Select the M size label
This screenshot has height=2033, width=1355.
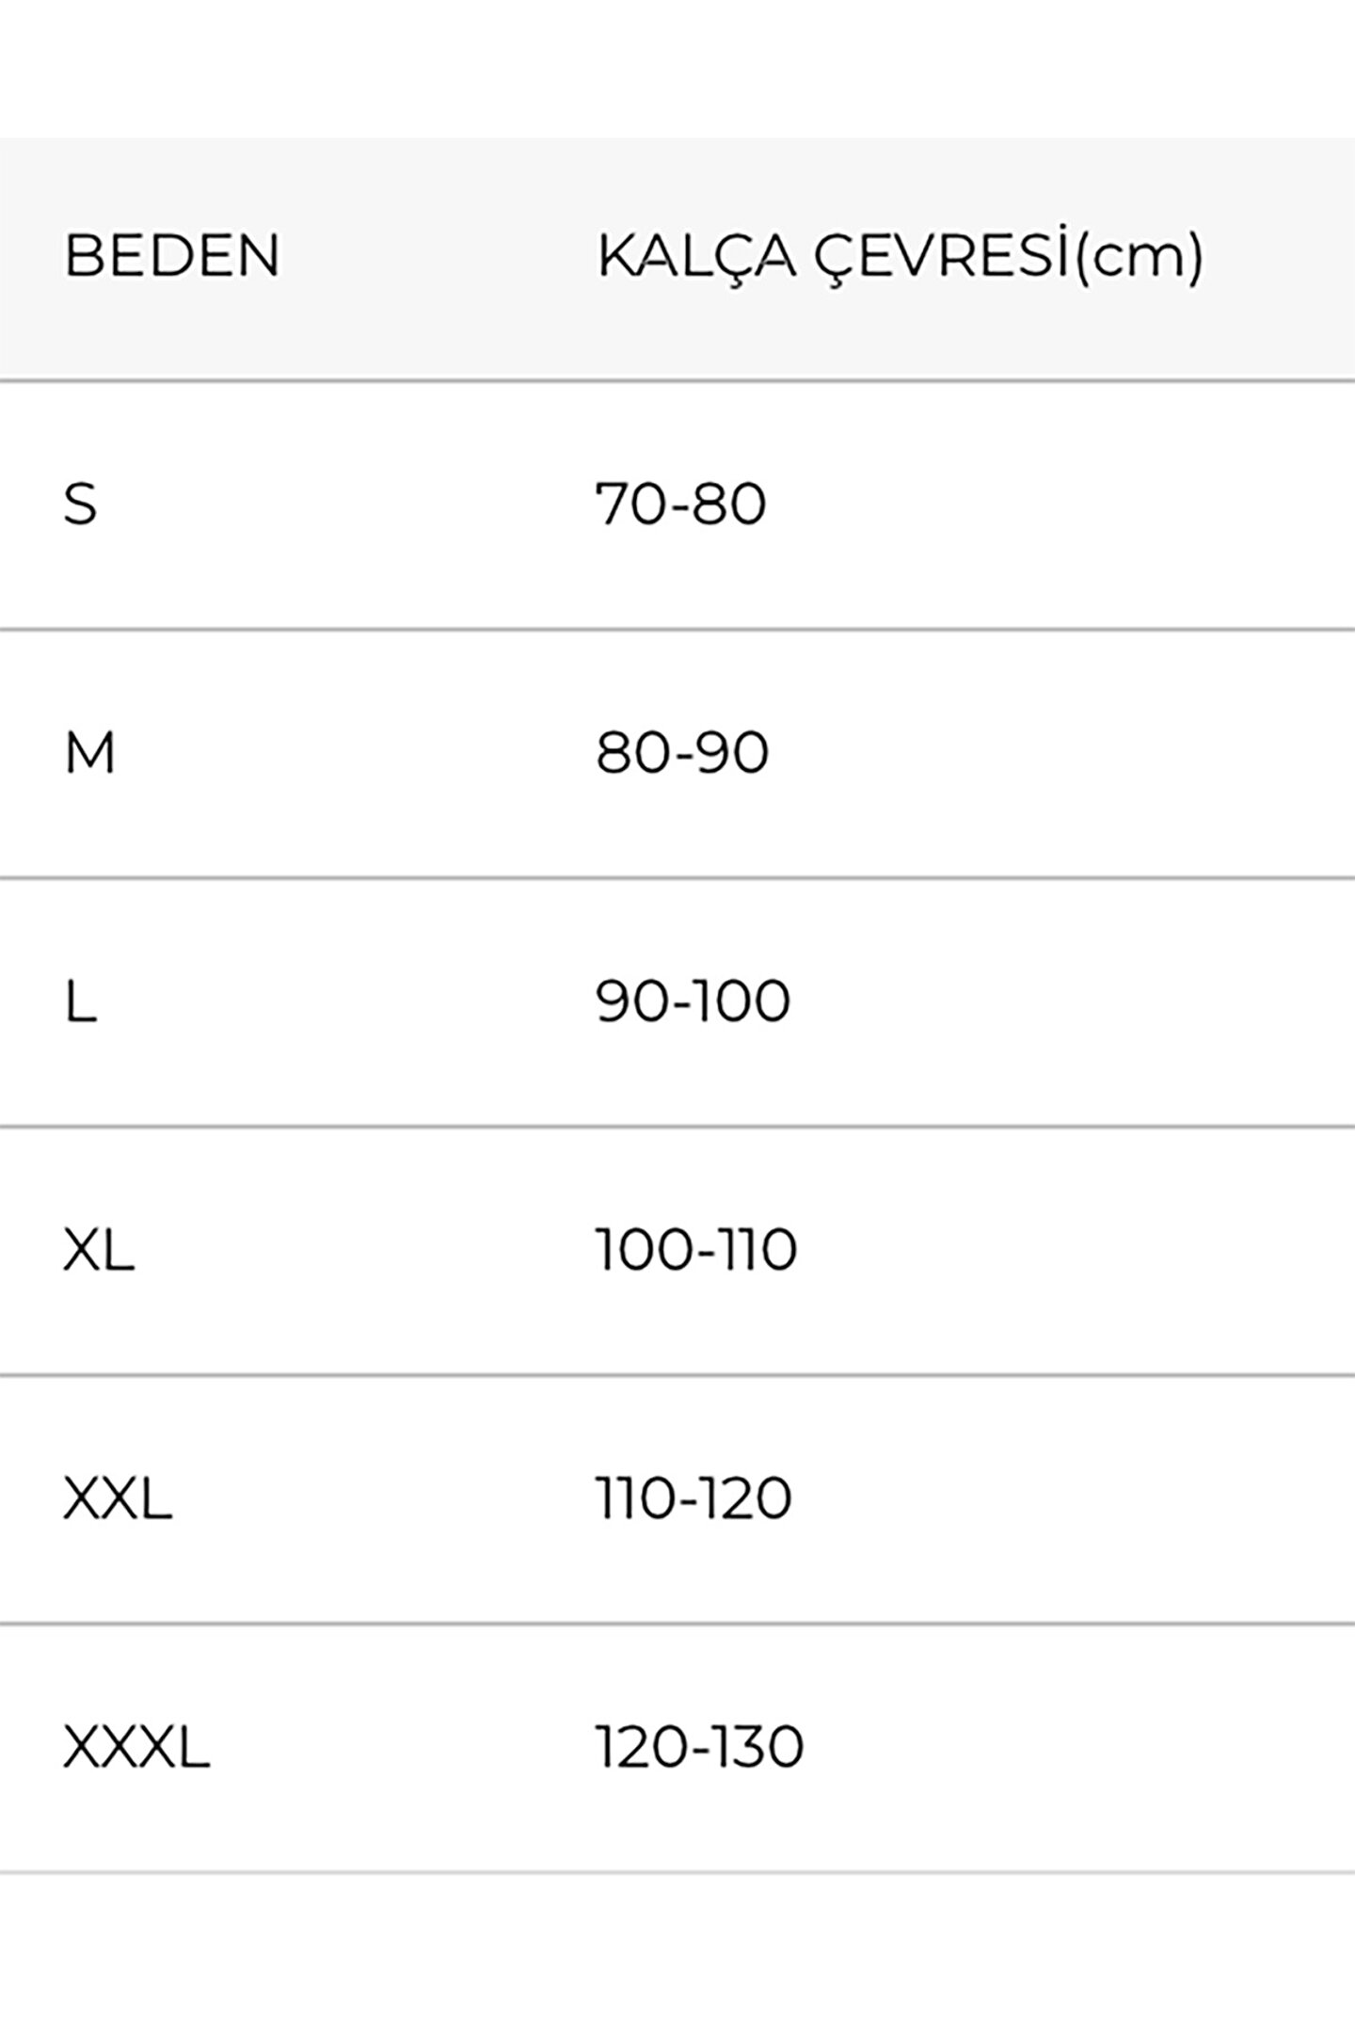pyautogui.click(x=90, y=753)
